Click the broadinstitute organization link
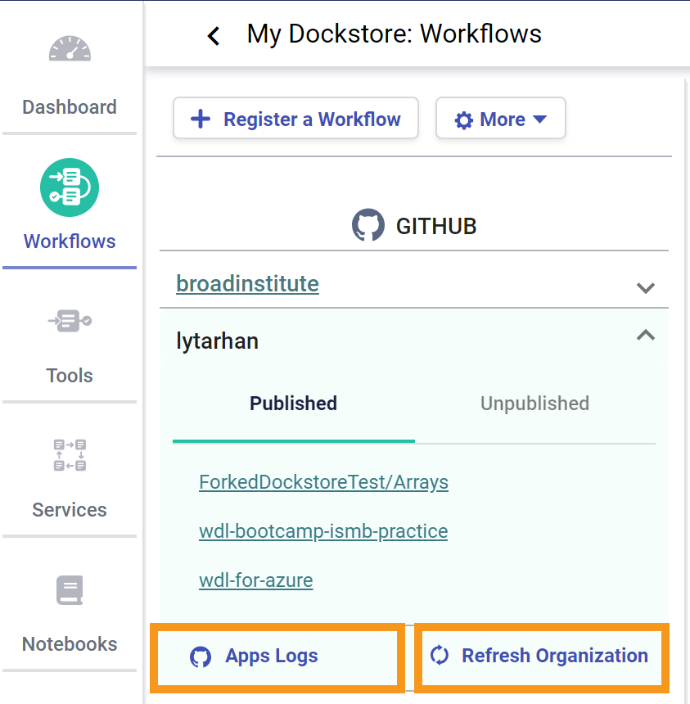Image resolution: width=690 pixels, height=704 pixels. 247,284
